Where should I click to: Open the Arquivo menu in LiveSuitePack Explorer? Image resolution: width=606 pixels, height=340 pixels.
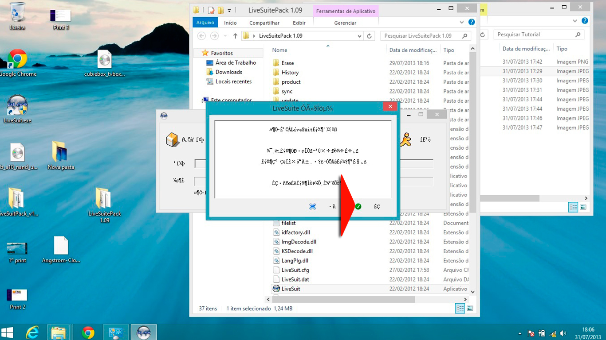205,23
